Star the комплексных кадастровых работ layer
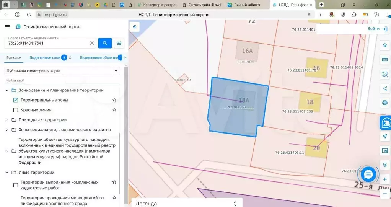The height and width of the screenshot is (207, 391). coord(114,182)
